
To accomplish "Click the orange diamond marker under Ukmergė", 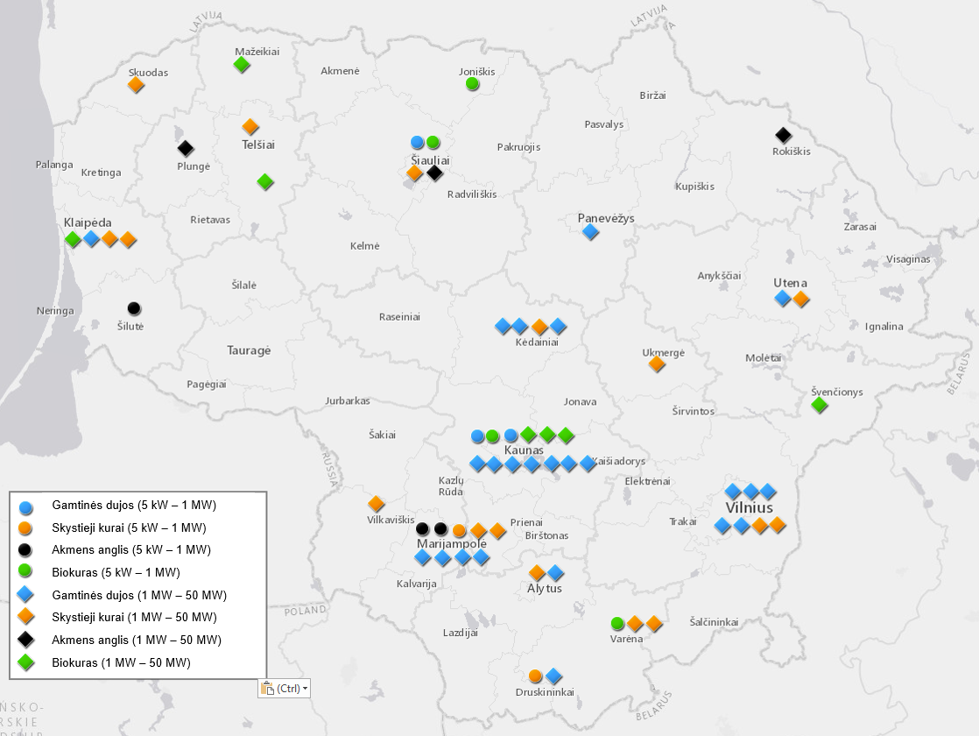I will click(x=657, y=364).
